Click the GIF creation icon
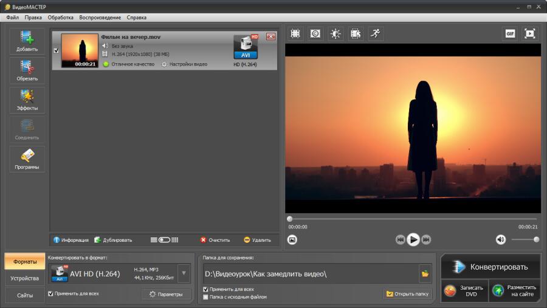 click(x=510, y=33)
